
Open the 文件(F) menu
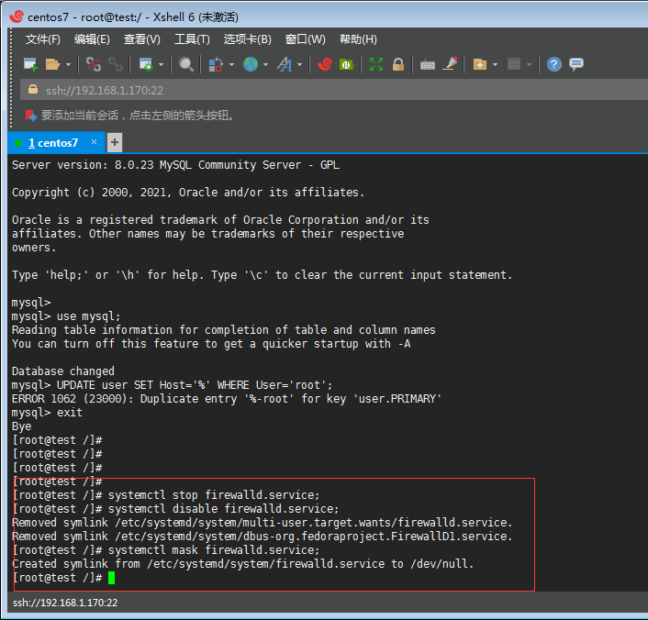point(42,39)
